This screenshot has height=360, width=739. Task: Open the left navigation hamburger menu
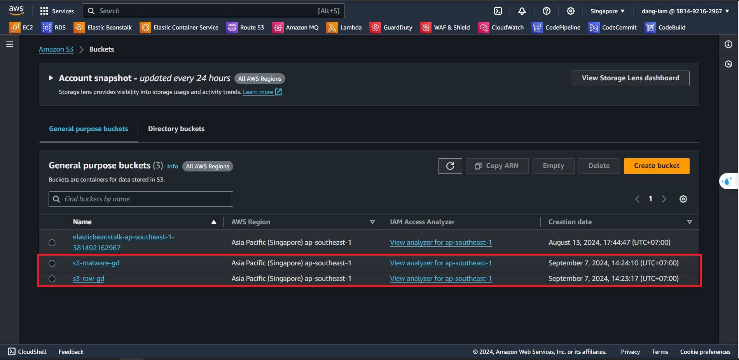[10, 44]
